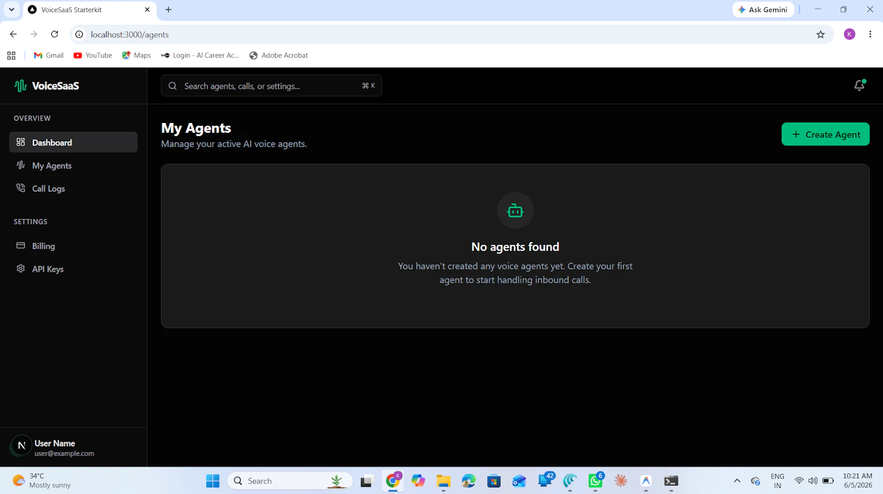
Task: Open API Keys settings
Action: click(73, 269)
